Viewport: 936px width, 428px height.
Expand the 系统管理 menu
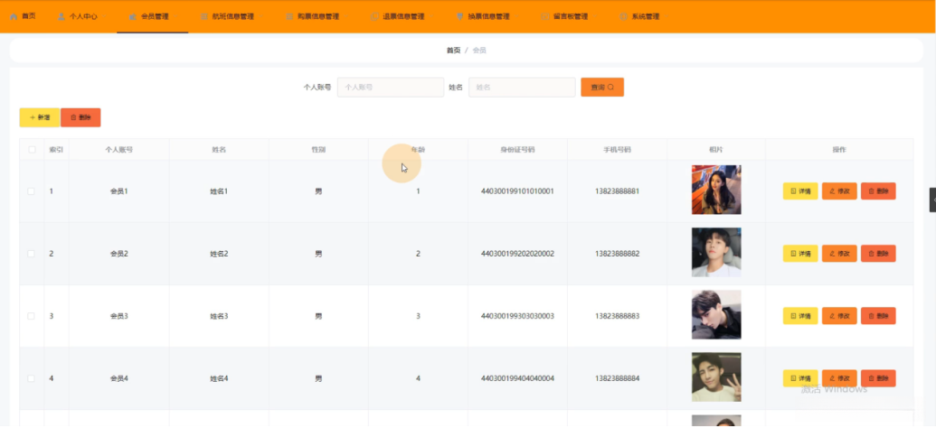(639, 16)
